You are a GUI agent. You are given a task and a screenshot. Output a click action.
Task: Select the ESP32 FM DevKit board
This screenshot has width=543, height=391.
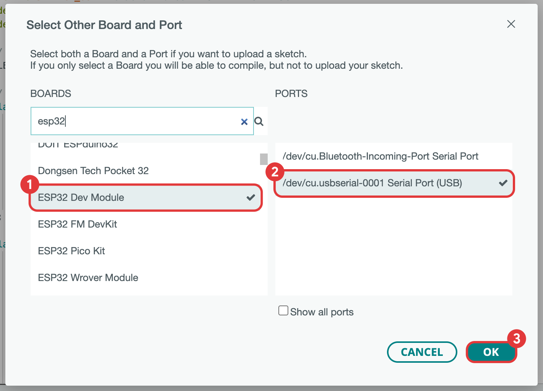pyautogui.click(x=78, y=224)
